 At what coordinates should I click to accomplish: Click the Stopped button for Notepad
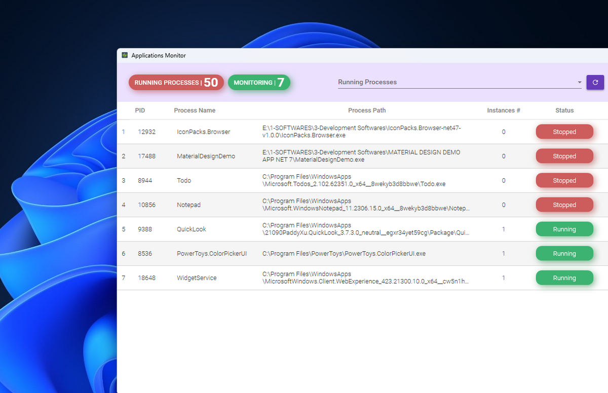(x=564, y=205)
